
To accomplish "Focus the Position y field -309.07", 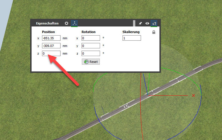I will [x=51, y=46].
